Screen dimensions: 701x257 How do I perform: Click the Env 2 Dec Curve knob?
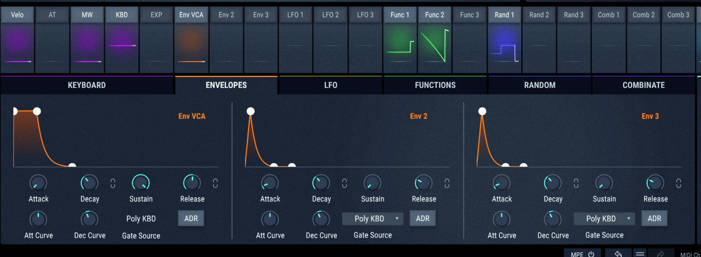(x=321, y=219)
